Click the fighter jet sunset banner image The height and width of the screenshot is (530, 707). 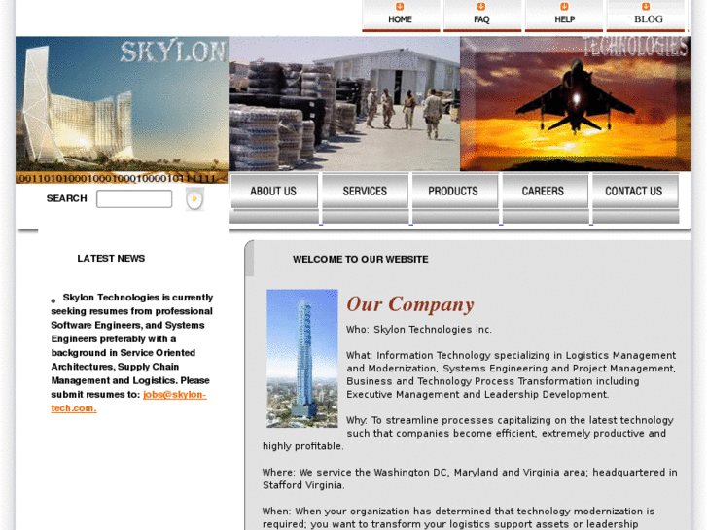576,104
